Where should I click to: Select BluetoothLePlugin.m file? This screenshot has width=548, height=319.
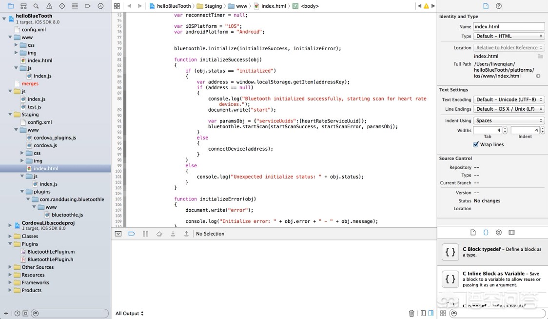[51, 252]
